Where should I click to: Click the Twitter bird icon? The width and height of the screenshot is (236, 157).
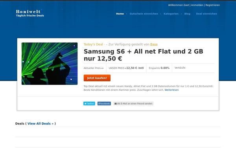point(85,104)
